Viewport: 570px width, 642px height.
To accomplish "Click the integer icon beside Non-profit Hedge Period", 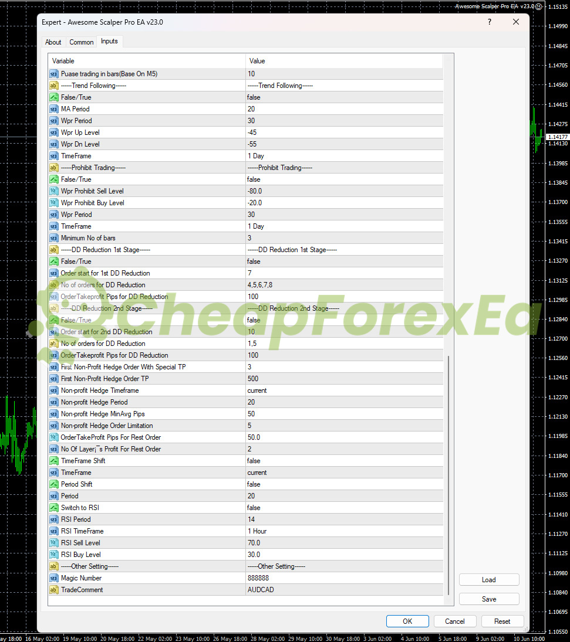I will (x=54, y=402).
